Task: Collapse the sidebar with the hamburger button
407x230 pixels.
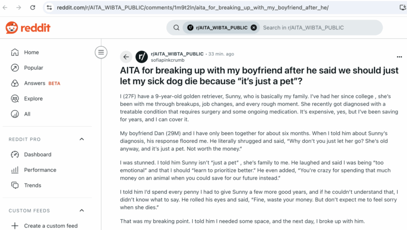Action: coord(101,53)
